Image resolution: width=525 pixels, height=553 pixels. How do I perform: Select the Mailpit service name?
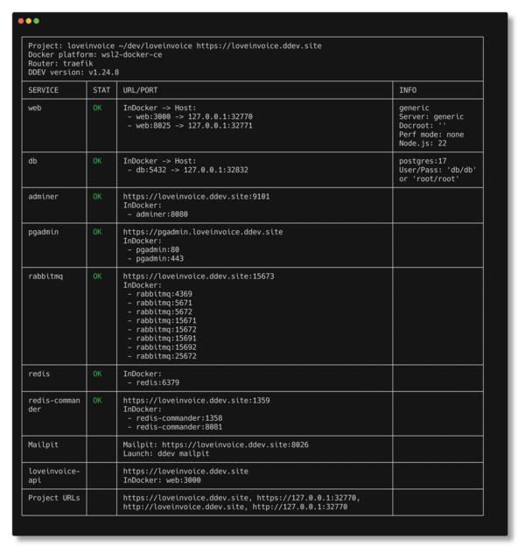[x=43, y=444]
